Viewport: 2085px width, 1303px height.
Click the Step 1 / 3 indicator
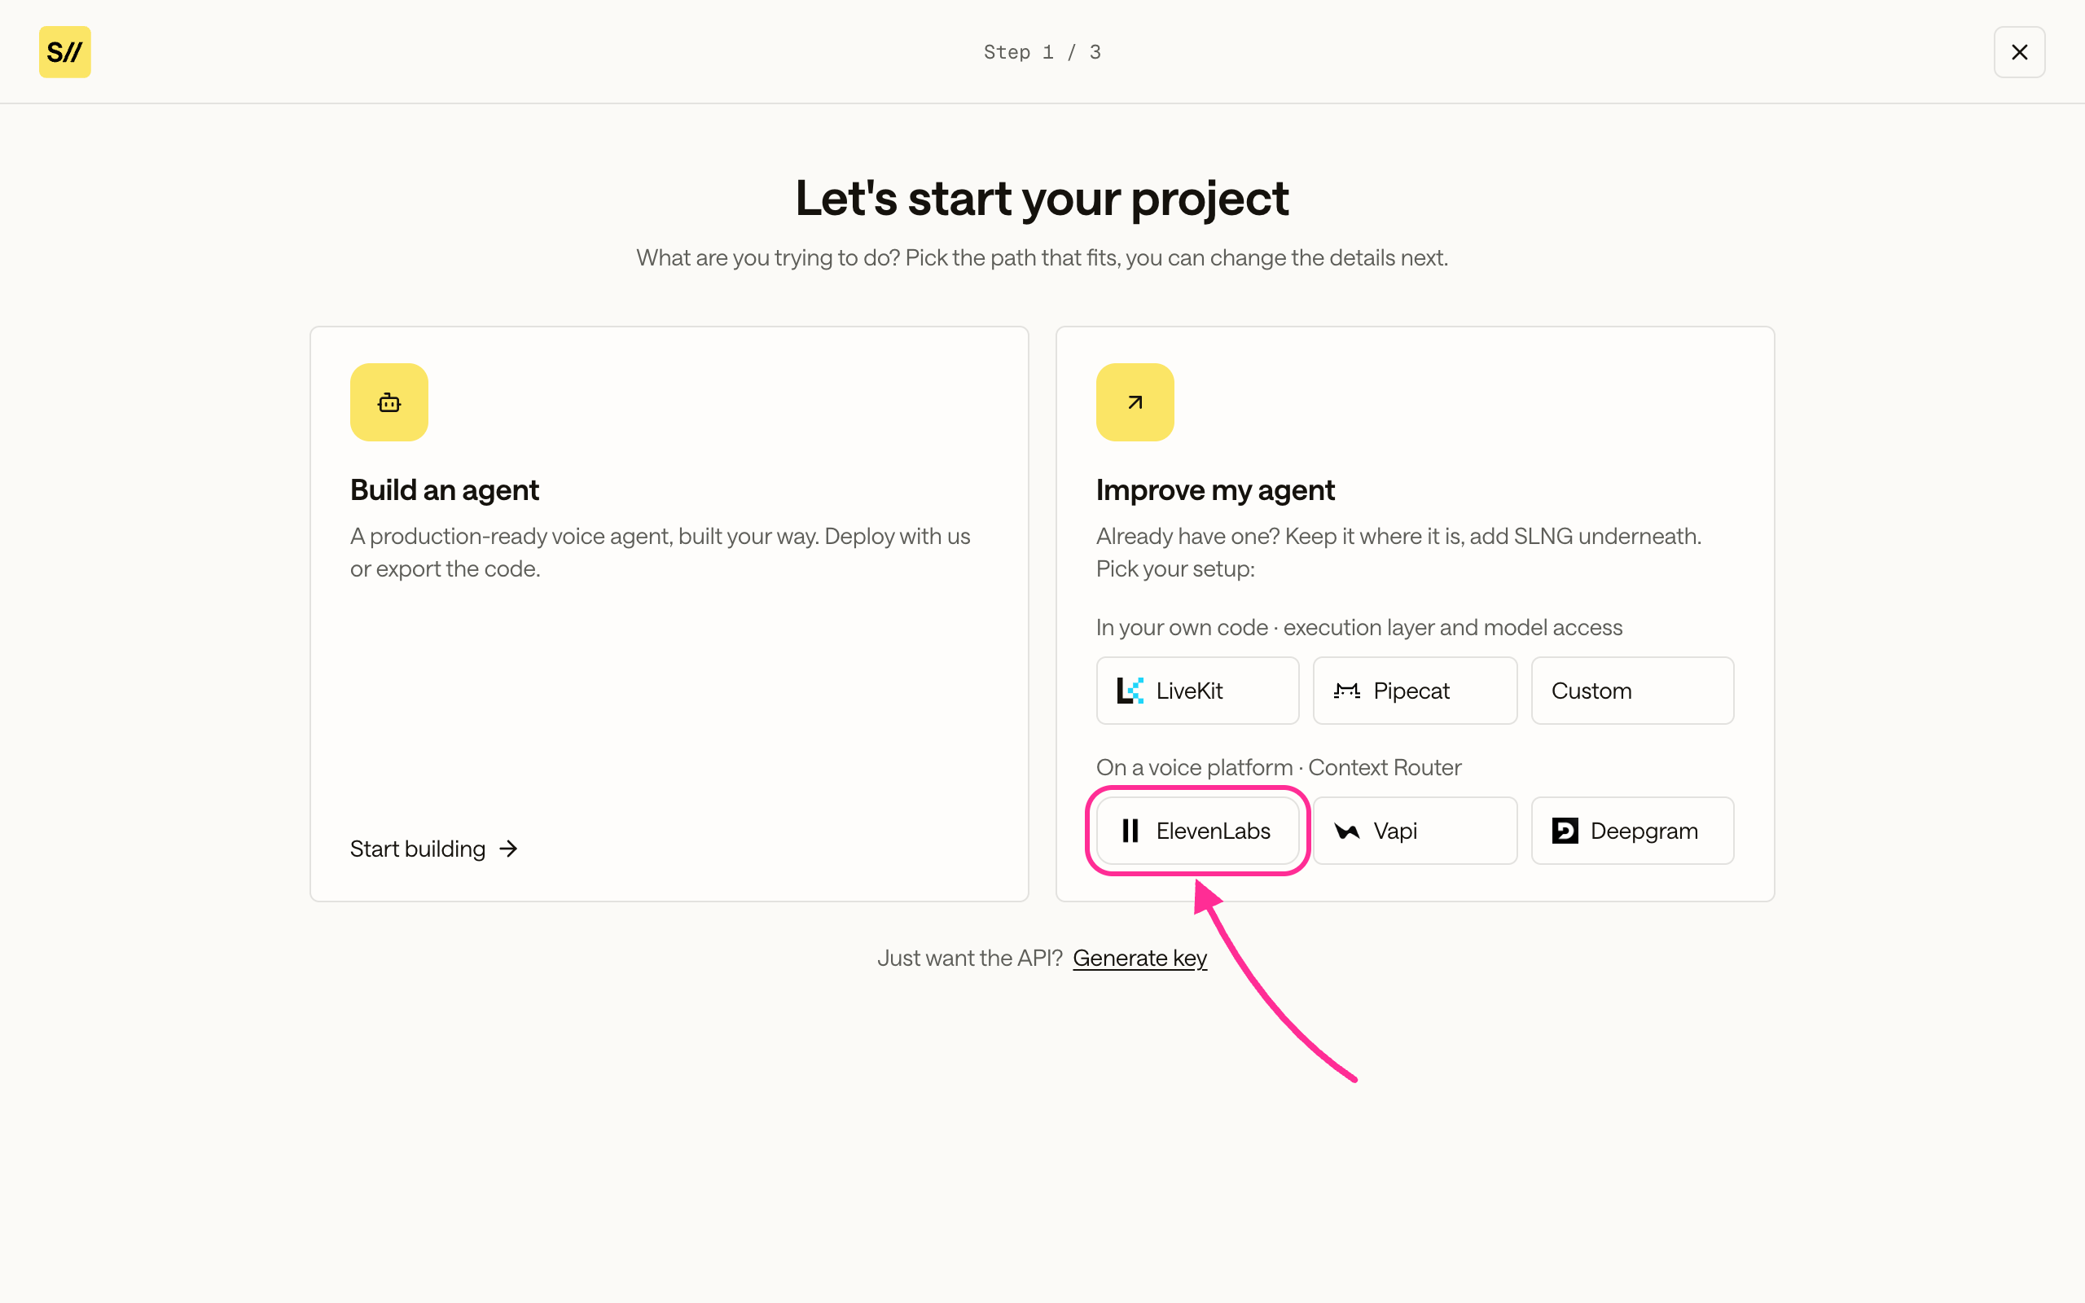pyautogui.click(x=1042, y=51)
